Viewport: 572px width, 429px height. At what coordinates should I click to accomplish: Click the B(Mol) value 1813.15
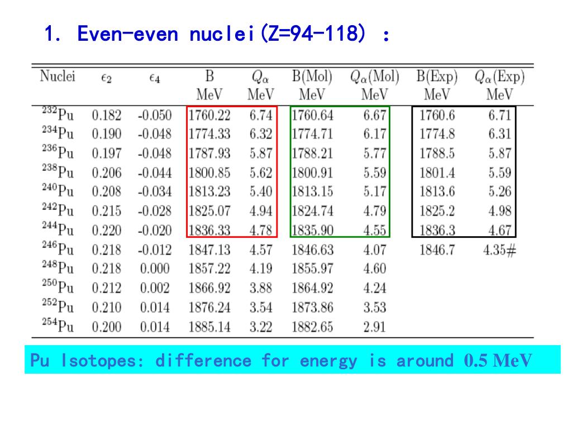click(x=312, y=192)
